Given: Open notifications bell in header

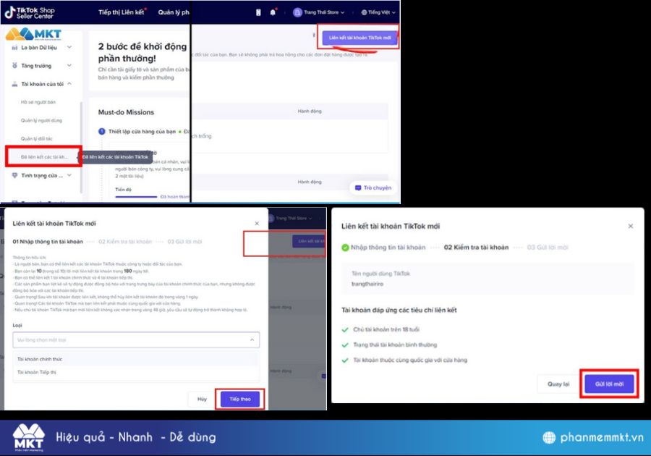Looking at the screenshot, I should tap(273, 12).
